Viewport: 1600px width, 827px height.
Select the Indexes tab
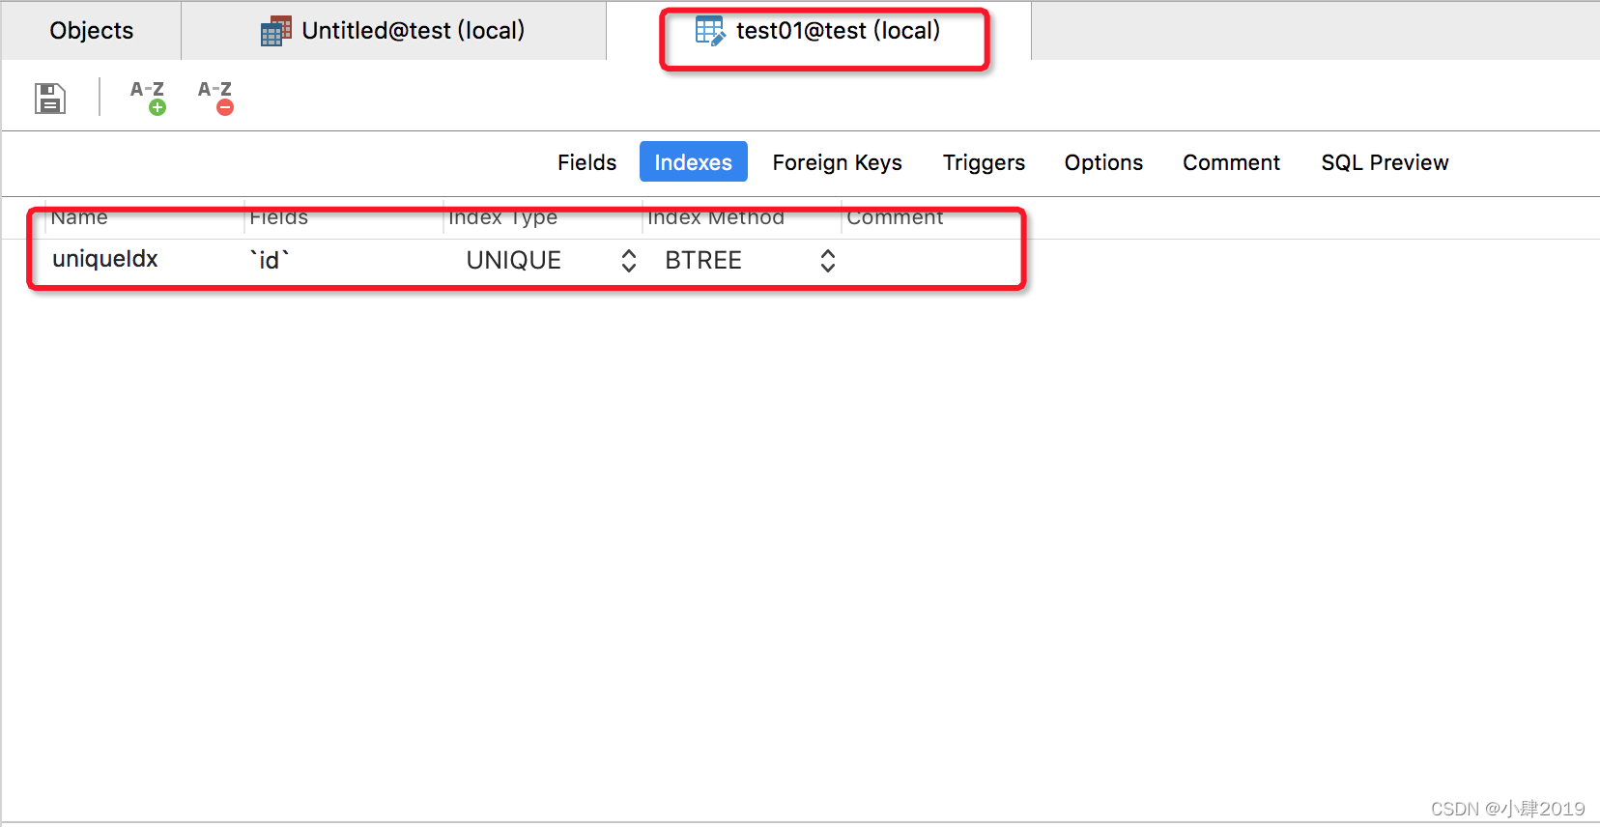coord(694,162)
